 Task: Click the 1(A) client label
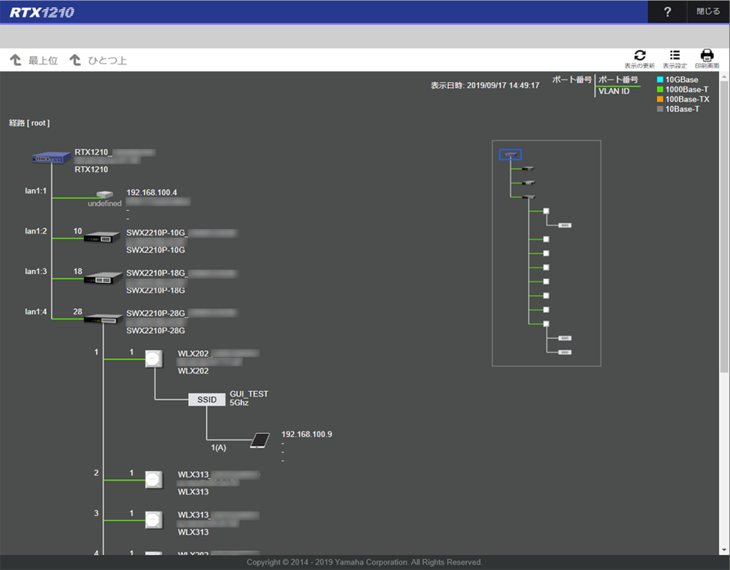click(x=218, y=448)
